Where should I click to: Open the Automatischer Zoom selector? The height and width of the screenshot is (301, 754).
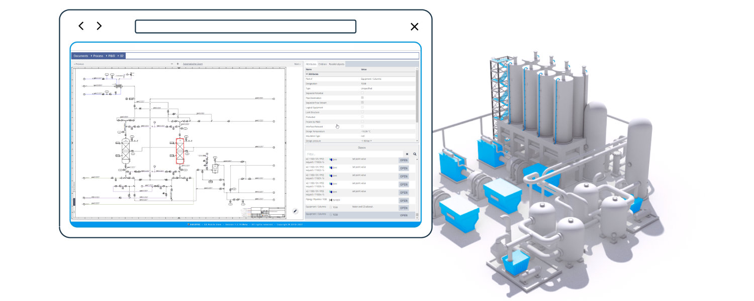pyautogui.click(x=193, y=64)
